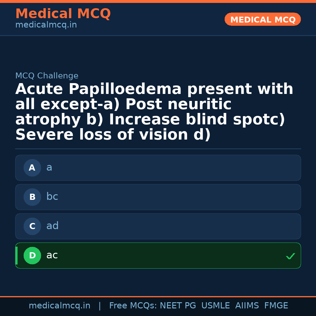Click the circular C option badge
The width and height of the screenshot is (316, 316).
(x=32, y=226)
